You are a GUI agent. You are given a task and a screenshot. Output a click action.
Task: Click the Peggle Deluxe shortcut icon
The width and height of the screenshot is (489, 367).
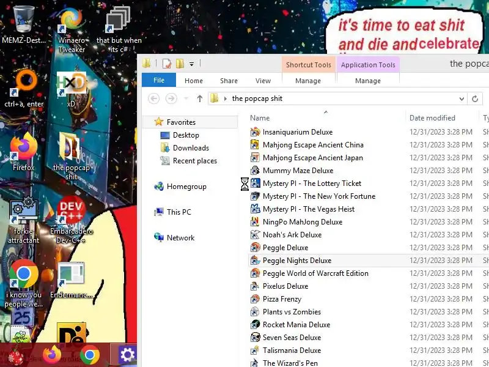255,248
